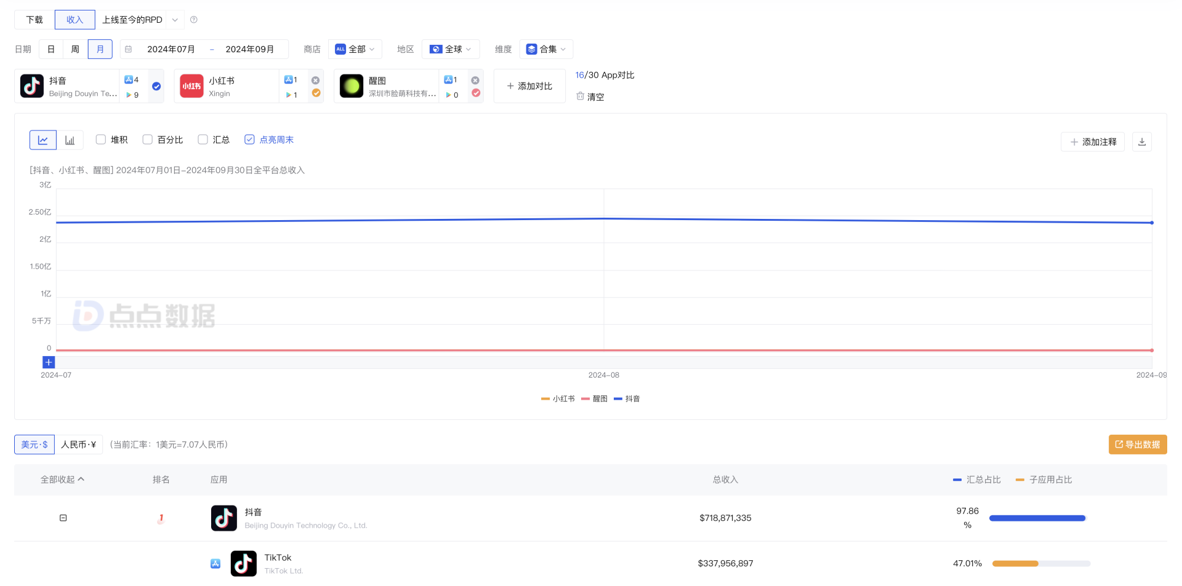The image size is (1182, 586).
Task: Click 抖音 icon in table row
Action: click(224, 518)
